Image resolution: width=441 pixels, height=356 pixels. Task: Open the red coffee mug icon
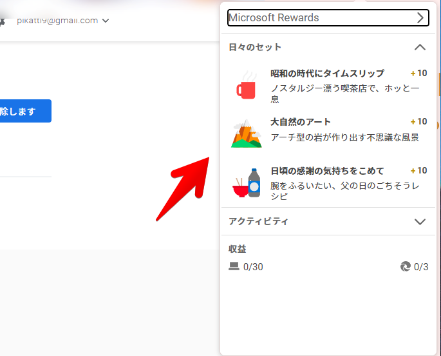[247, 86]
